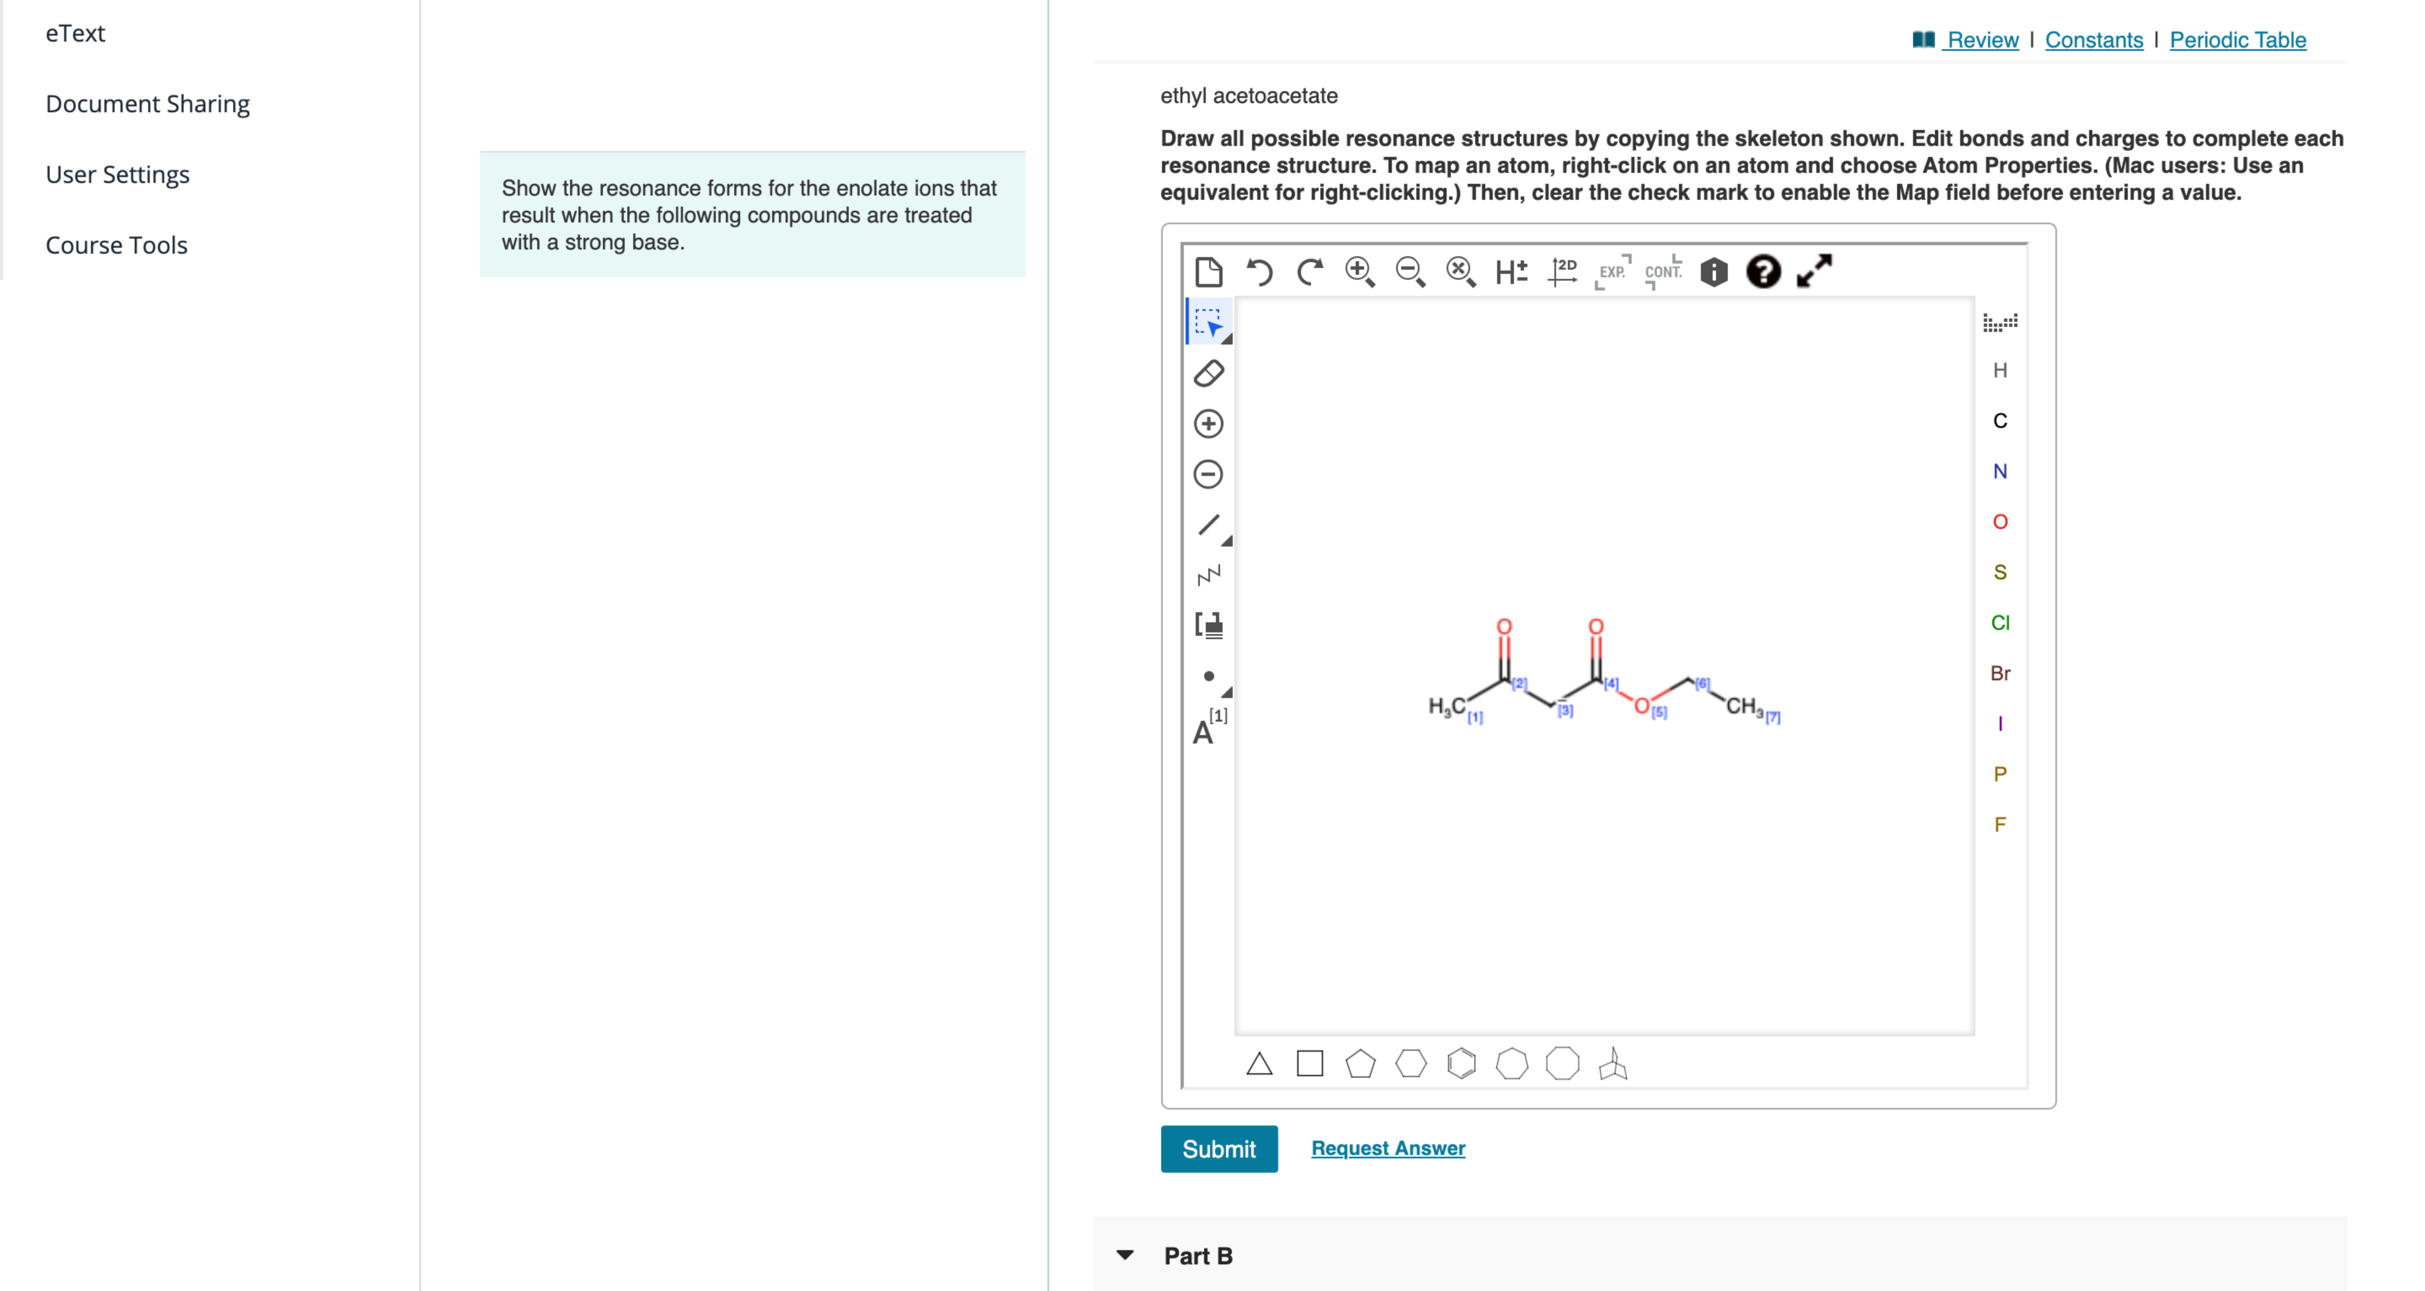Open Course Tools in the sidebar
2425x1291 pixels.
tap(116, 244)
